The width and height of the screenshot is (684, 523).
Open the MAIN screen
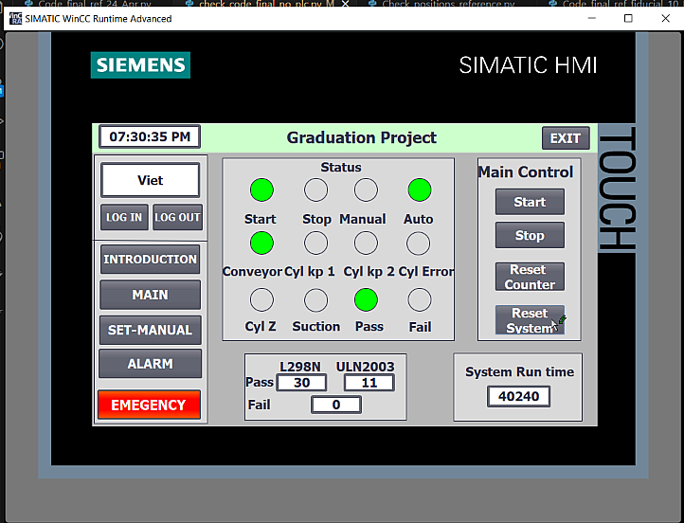click(x=150, y=295)
